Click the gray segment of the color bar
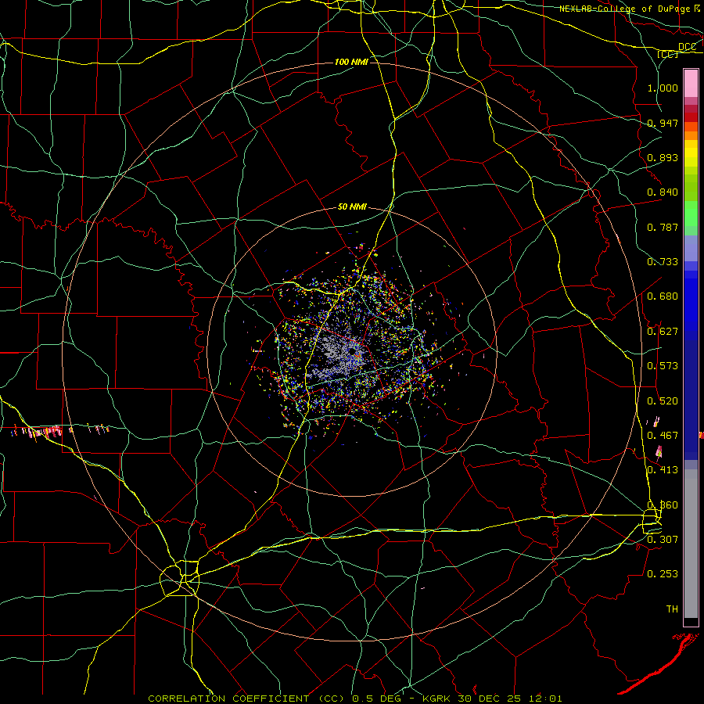Screen dimensions: 704x704 691,544
